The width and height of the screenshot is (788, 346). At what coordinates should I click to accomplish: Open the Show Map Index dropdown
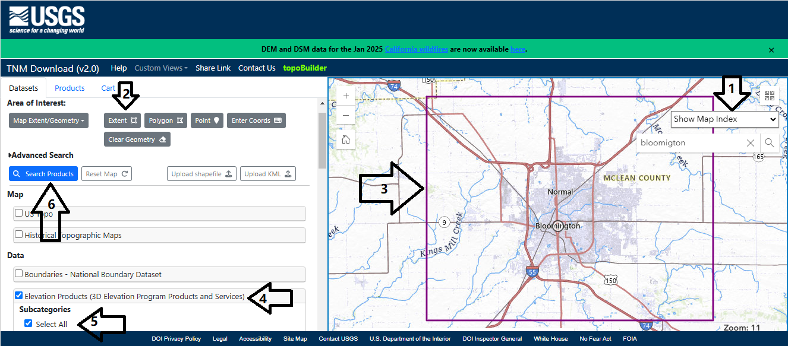724,119
